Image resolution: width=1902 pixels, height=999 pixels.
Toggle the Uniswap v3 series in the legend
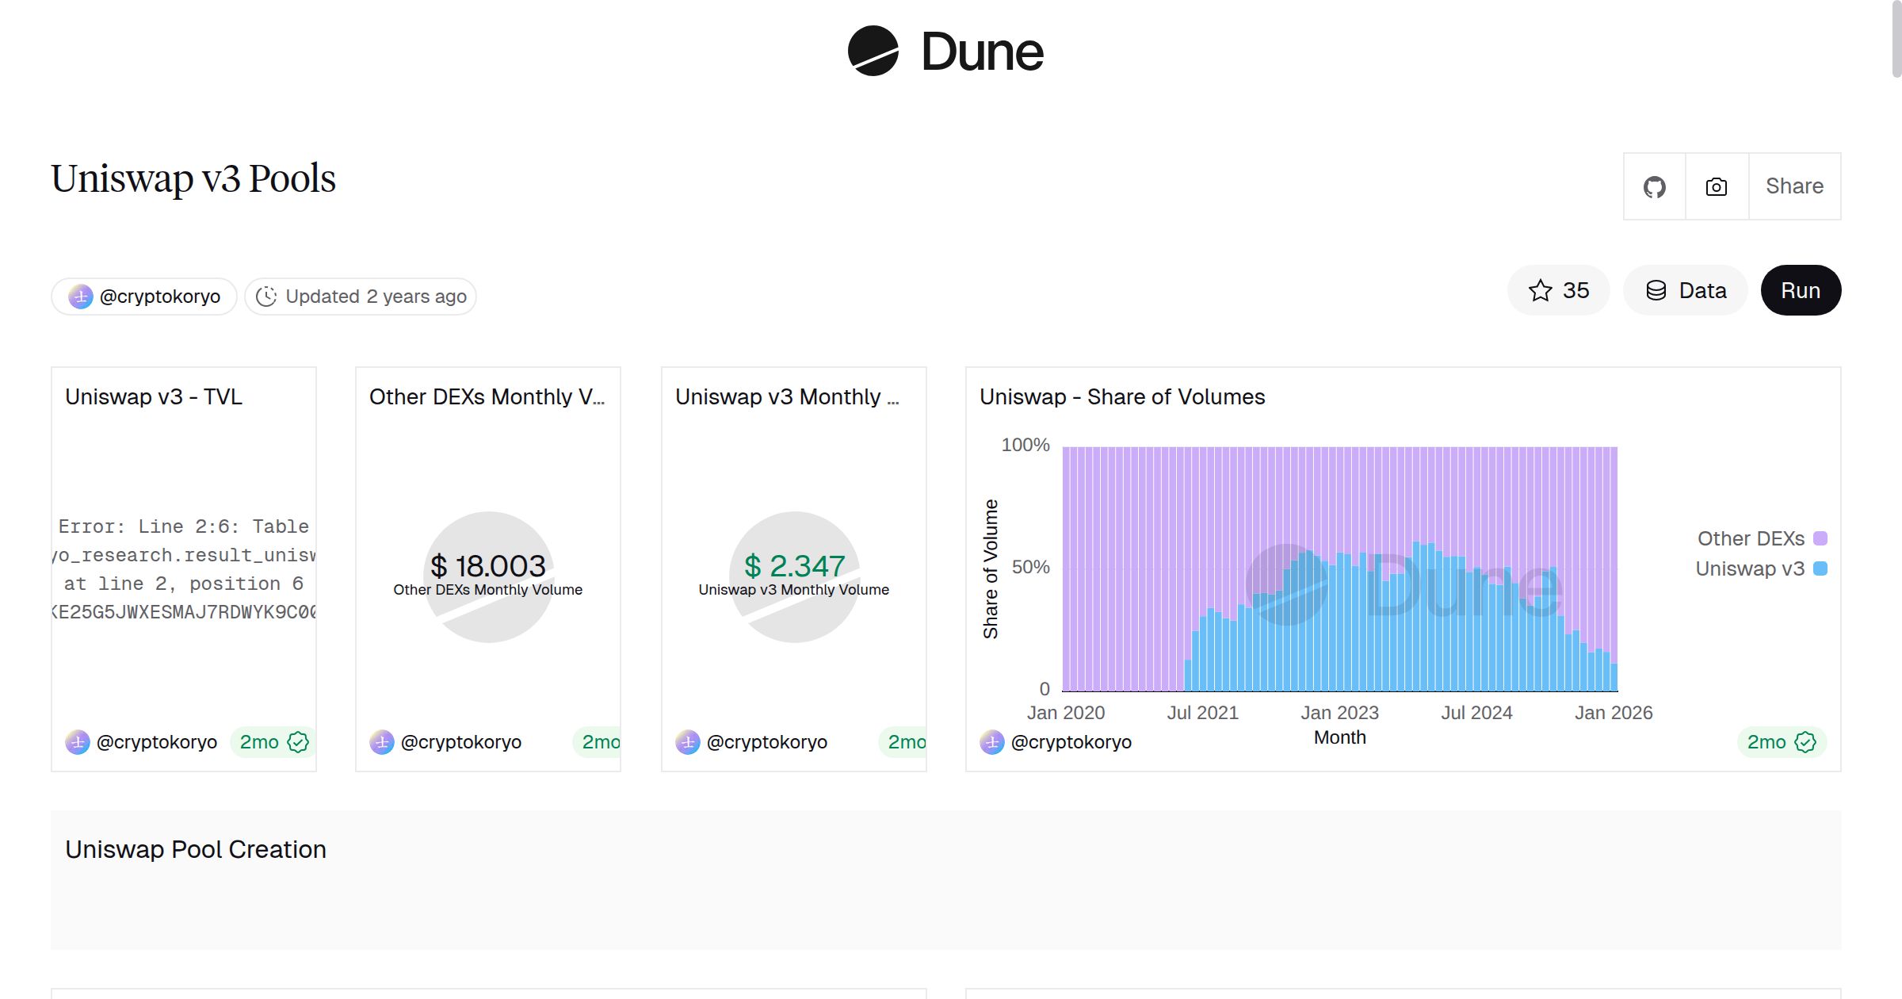point(1751,568)
